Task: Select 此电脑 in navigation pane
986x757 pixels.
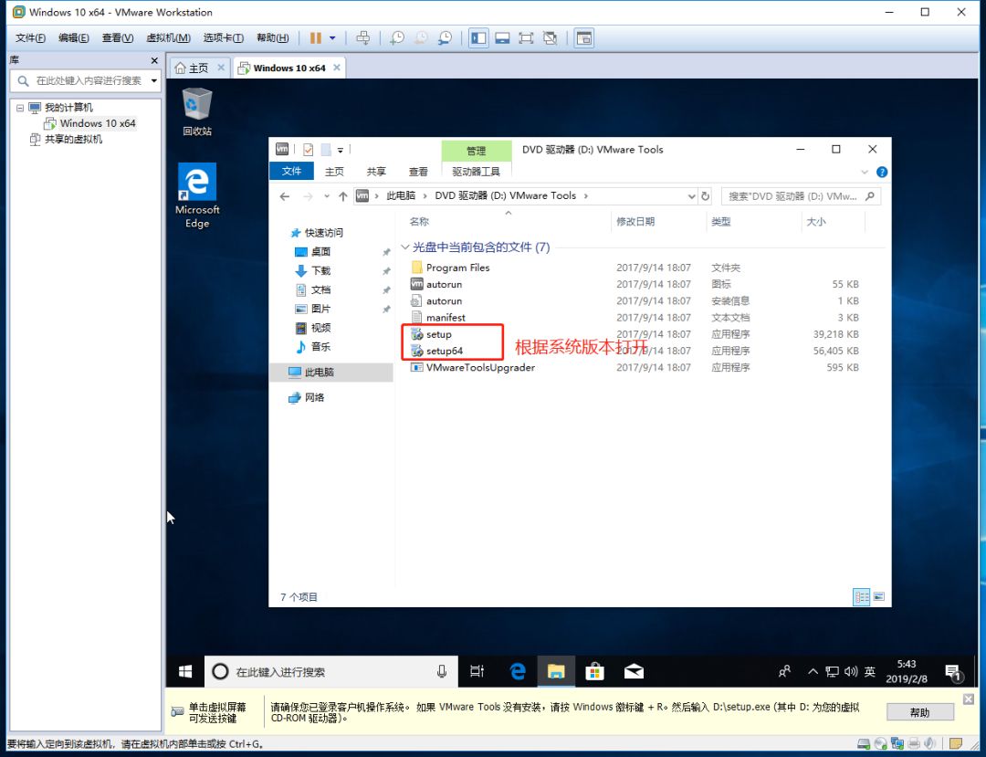Action: pyautogui.click(x=319, y=373)
